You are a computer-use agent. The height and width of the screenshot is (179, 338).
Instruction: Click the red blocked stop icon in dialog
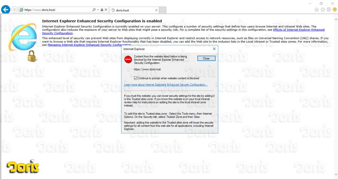pyautogui.click(x=128, y=59)
